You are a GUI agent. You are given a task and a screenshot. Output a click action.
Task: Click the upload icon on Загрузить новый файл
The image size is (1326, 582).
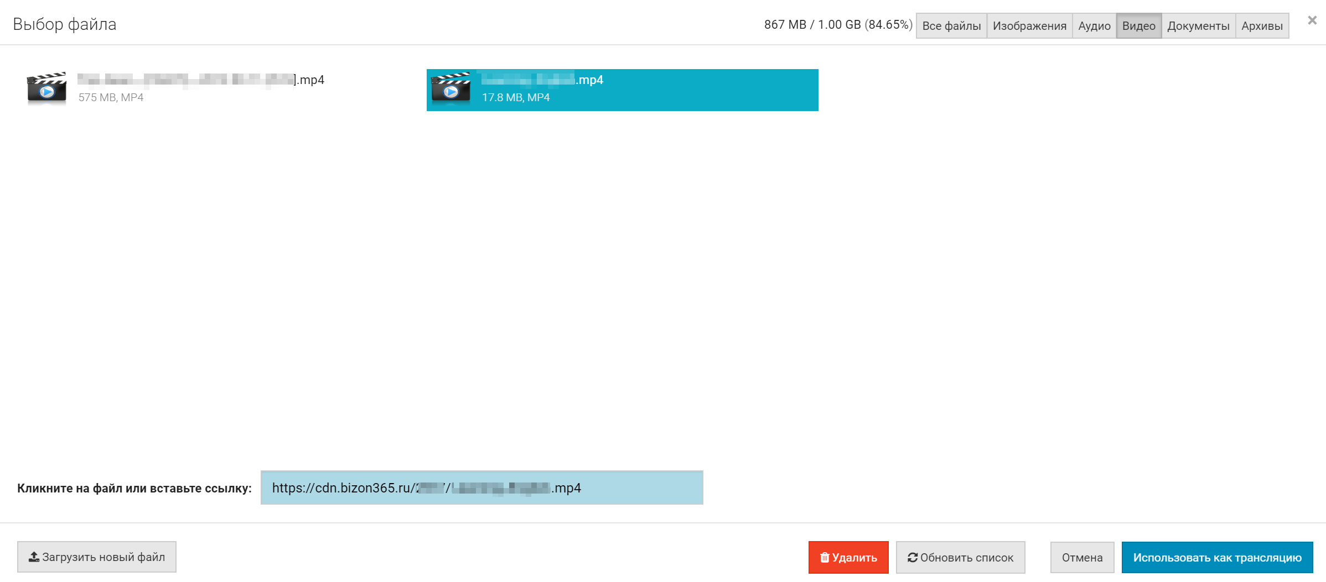point(34,557)
